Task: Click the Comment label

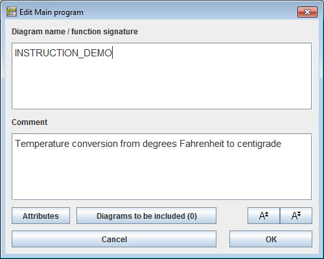Action: (x=30, y=122)
